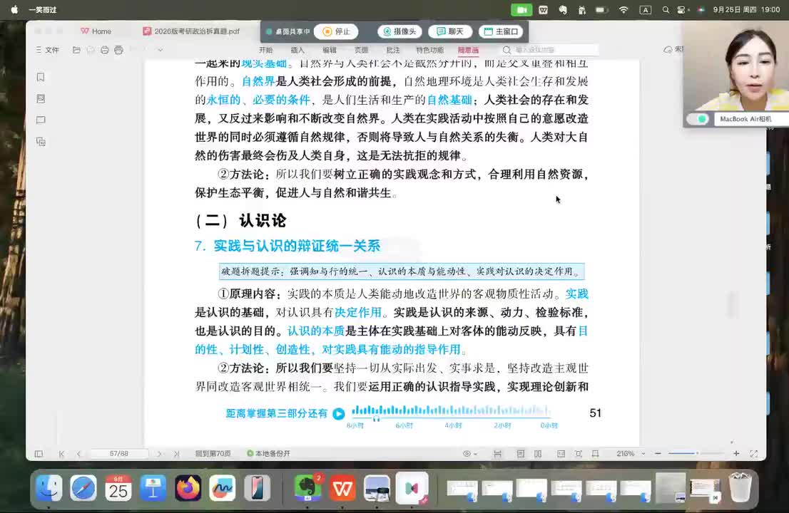Open the Trash in the Dock
The image size is (789, 513).
tap(740, 488)
